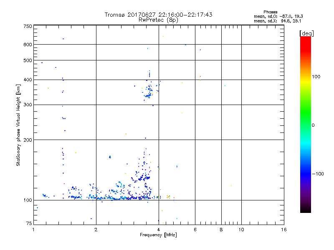The height and width of the screenshot is (250, 334).
Task: Click the 'Phases' statistics heading
Action: pos(270,12)
